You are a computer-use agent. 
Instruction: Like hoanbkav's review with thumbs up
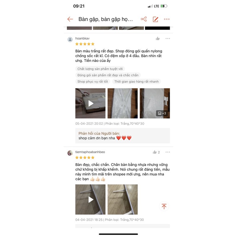click(158, 39)
